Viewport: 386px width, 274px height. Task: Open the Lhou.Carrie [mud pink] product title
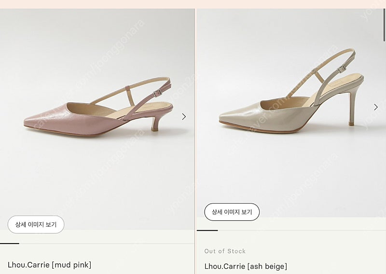[x=50, y=265]
